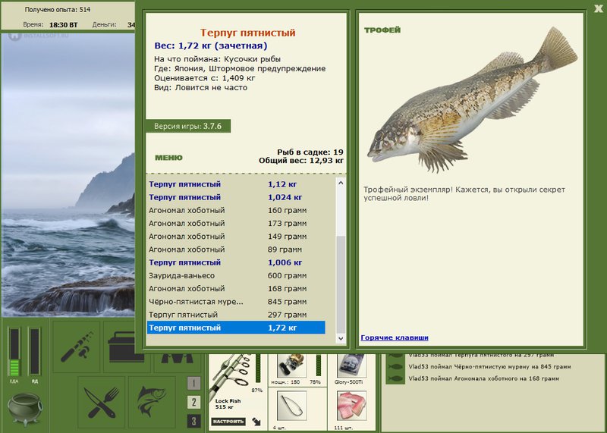This screenshot has width=607, height=433.
Task: Click the ТРОФЕЙ heading
Action: tap(382, 30)
